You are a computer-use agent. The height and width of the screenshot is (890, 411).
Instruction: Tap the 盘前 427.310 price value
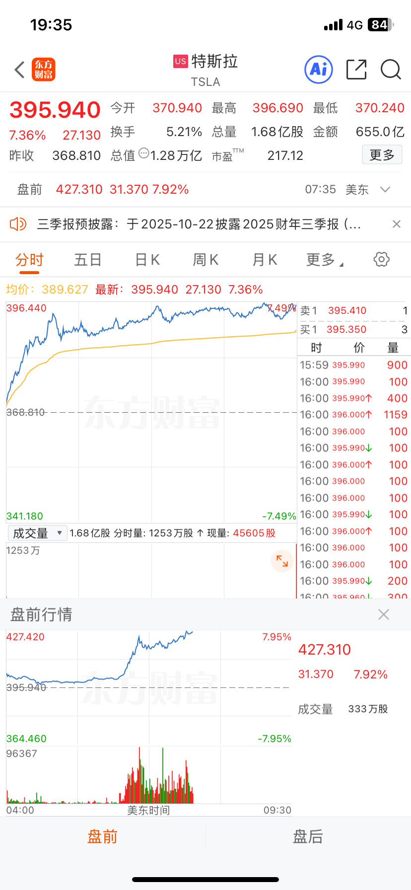coord(79,189)
